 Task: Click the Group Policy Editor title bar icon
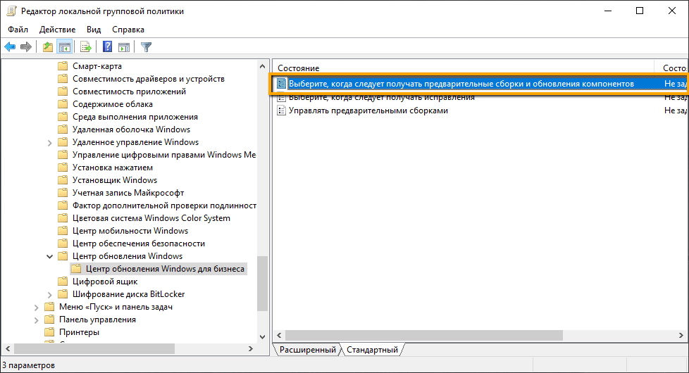[x=11, y=11]
